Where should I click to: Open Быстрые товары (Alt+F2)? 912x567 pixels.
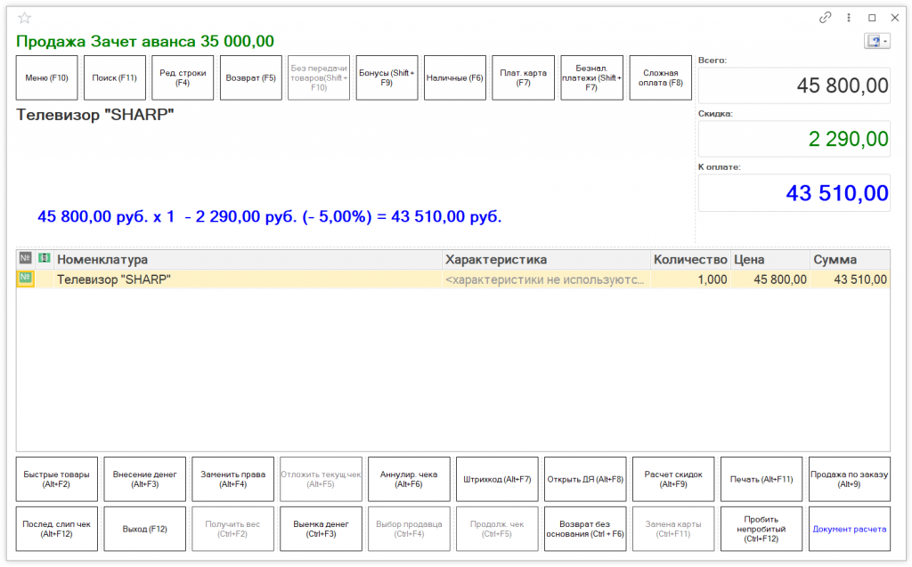tap(56, 480)
